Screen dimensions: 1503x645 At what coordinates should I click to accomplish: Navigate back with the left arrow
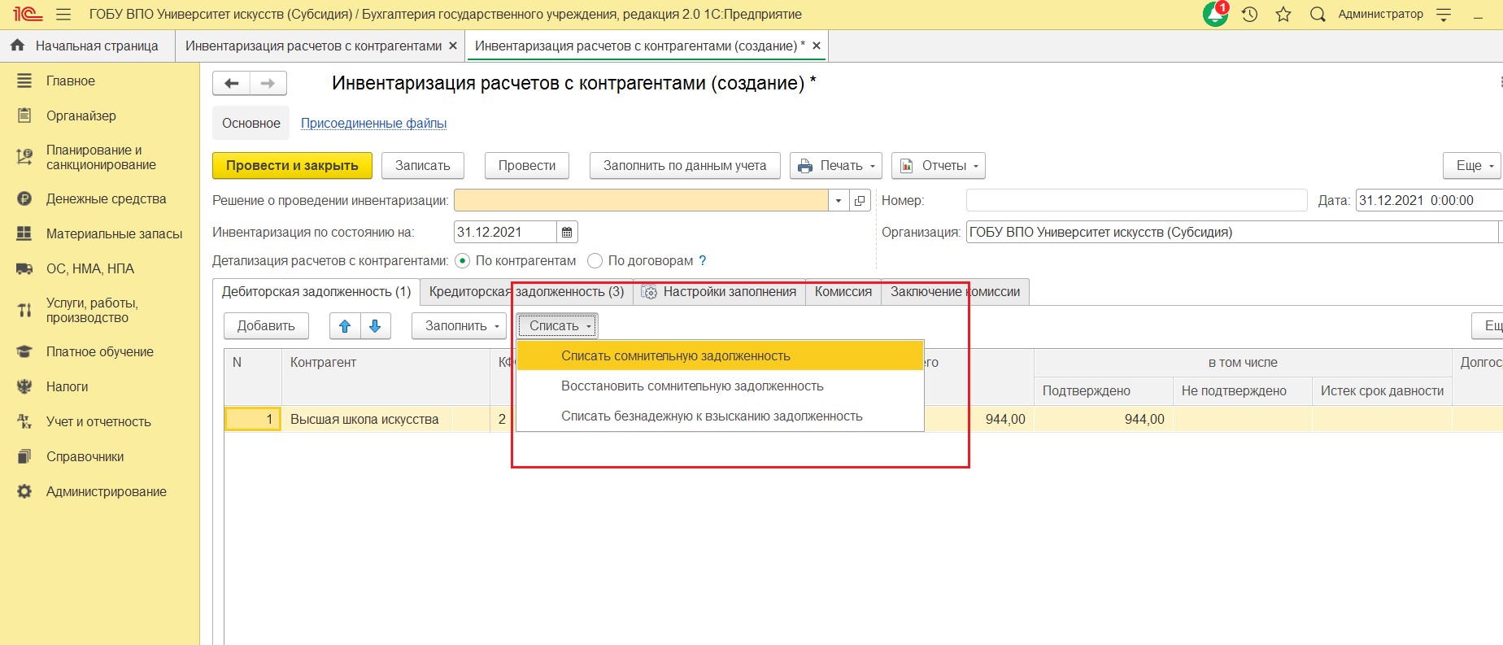coord(231,83)
